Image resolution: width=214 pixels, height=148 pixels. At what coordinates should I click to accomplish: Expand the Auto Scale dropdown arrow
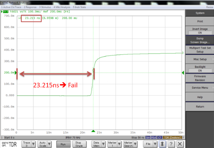[49, 144]
